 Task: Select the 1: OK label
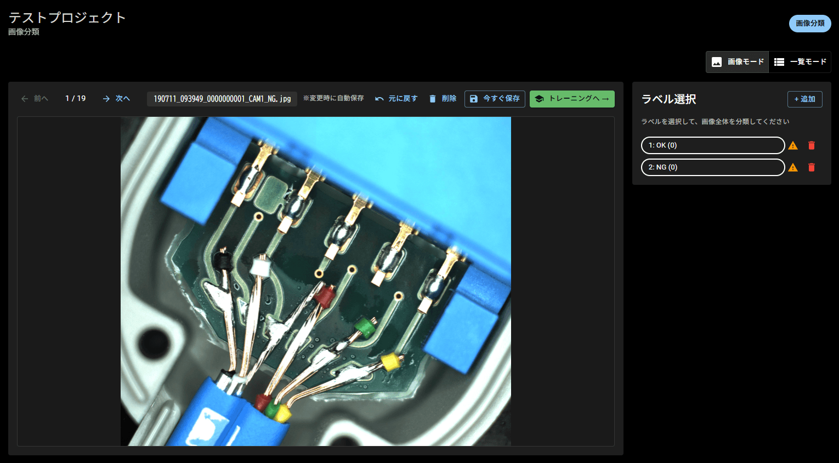click(712, 145)
